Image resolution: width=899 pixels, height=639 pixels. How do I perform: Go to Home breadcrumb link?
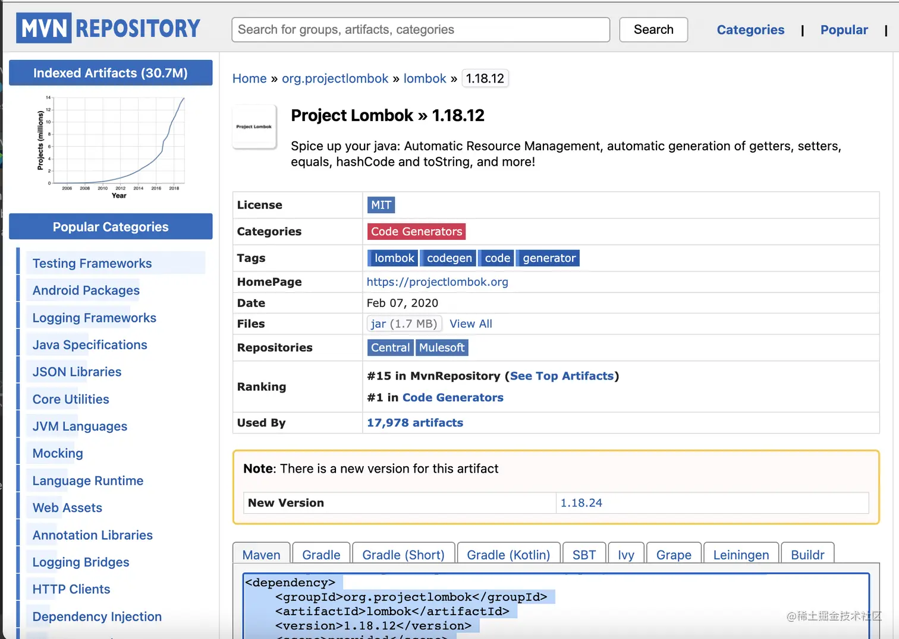click(x=250, y=78)
